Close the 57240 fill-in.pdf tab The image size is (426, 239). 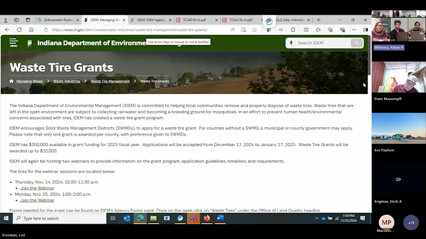coord(217,20)
